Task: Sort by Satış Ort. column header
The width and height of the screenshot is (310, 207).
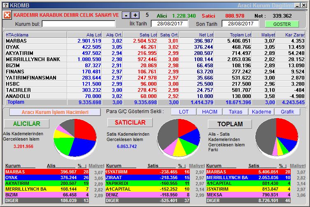Action: (168, 35)
